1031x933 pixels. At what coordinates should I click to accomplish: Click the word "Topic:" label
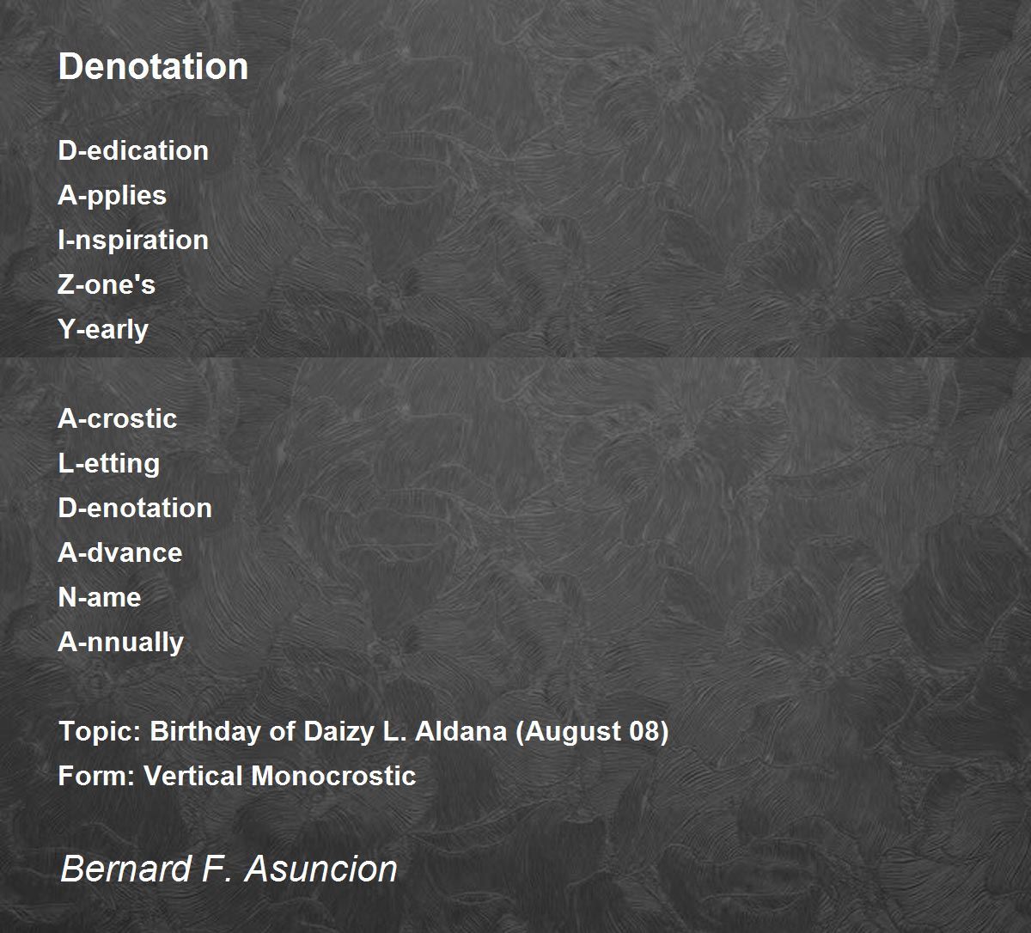100,731
